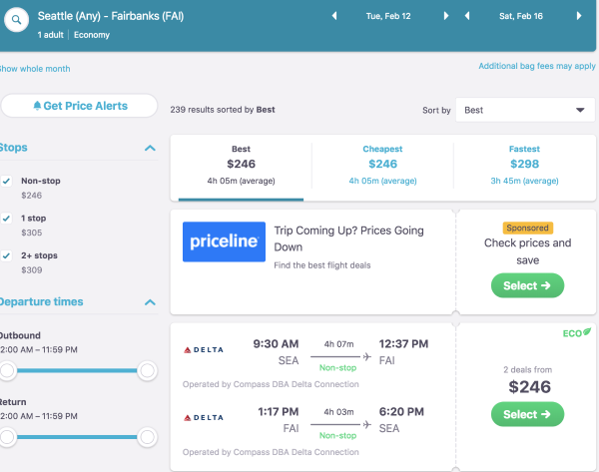
Task: Click '9:30 AM' departure time
Action: [x=276, y=343]
